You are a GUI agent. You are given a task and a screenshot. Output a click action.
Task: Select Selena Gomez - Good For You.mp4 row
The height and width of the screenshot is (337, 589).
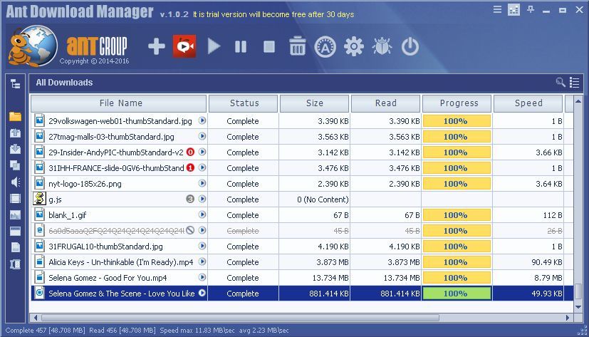click(x=303, y=278)
